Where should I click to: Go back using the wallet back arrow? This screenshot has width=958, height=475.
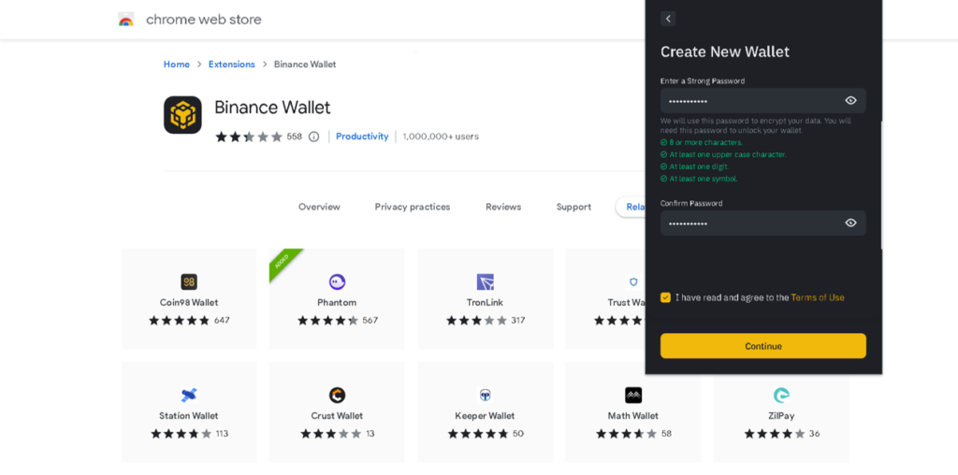(x=668, y=19)
